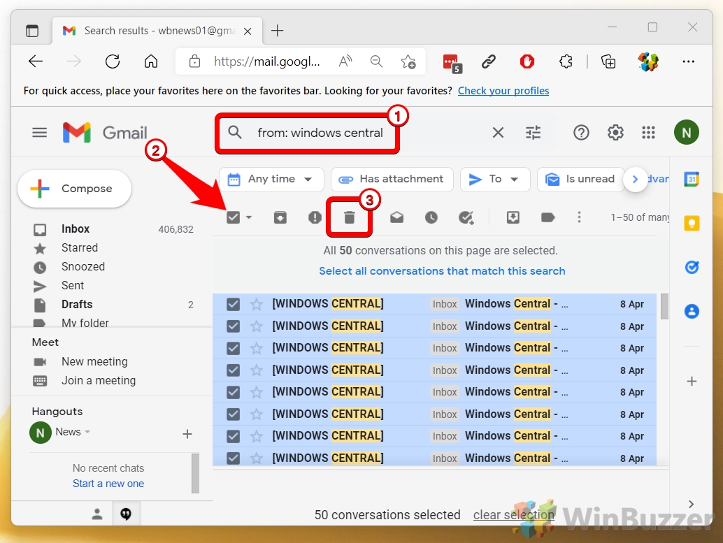723x543 pixels.
Task: Uncheck the sixth Windows Central email
Action: pos(234,414)
